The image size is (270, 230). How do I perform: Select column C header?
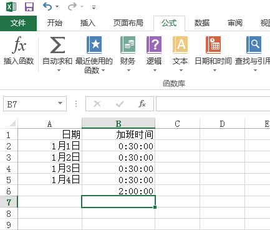pos(177,124)
